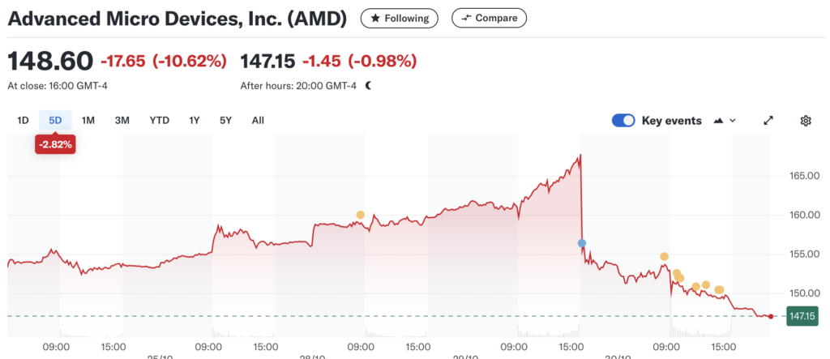The height and width of the screenshot is (359, 830).
Task: Click the Compare button
Action: 490,18
